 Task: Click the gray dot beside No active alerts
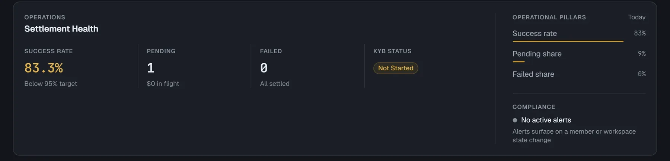point(515,120)
